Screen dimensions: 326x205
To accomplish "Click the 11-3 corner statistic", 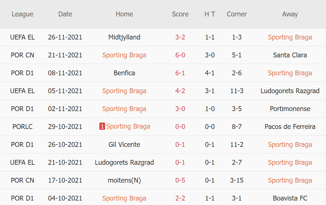I will [237, 91].
